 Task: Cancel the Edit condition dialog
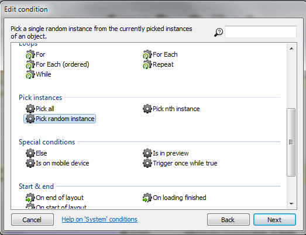click(x=32, y=220)
